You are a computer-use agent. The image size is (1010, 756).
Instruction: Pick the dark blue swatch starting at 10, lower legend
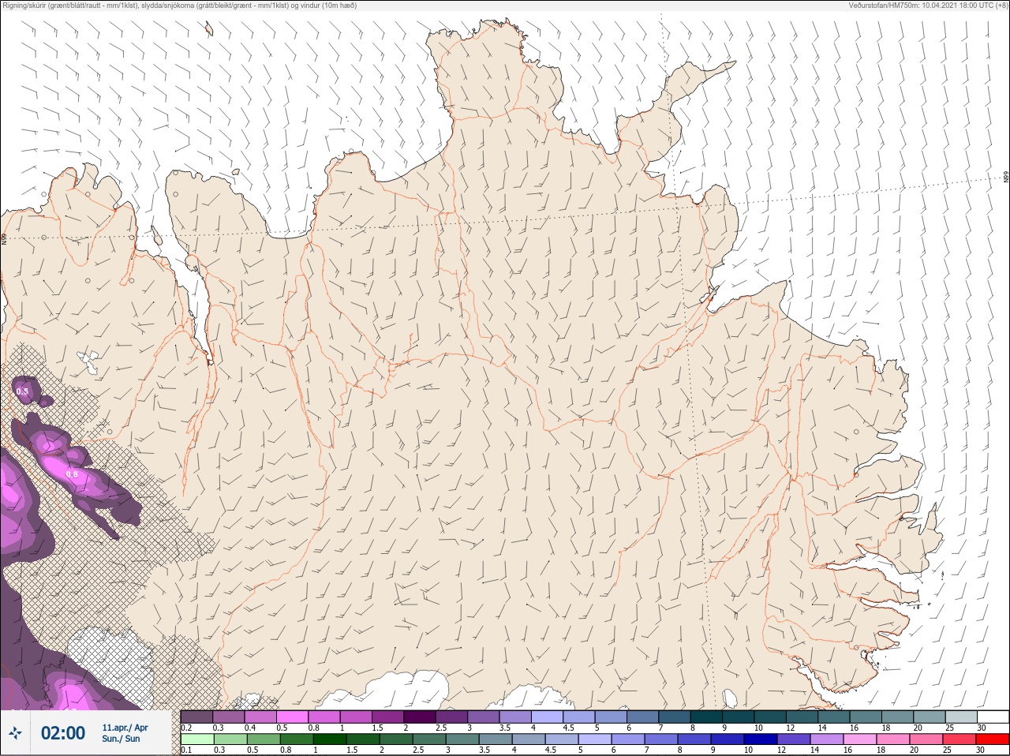tap(761, 739)
